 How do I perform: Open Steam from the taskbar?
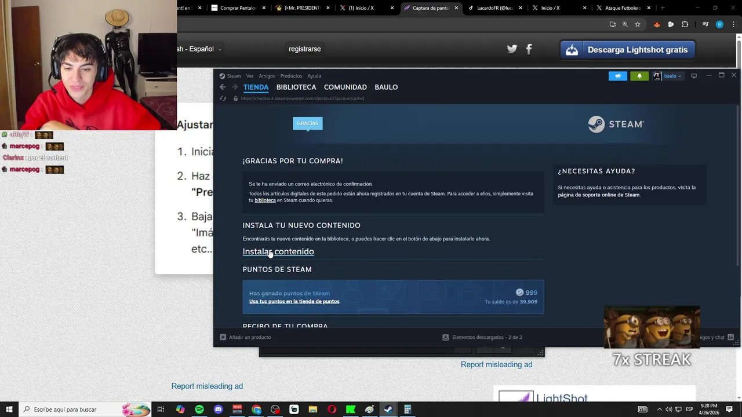[388, 409]
